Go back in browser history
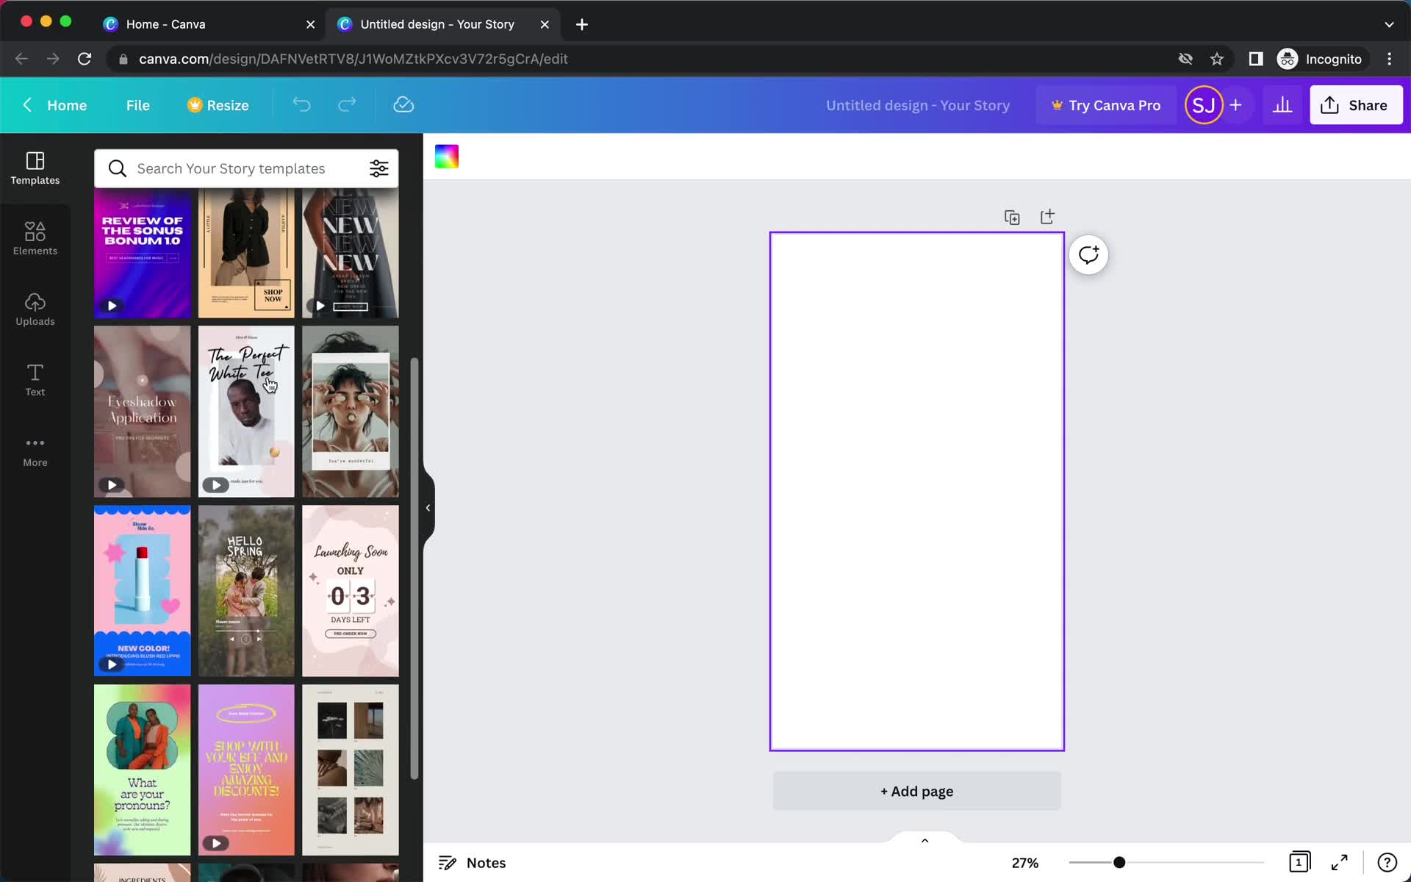 [21, 59]
